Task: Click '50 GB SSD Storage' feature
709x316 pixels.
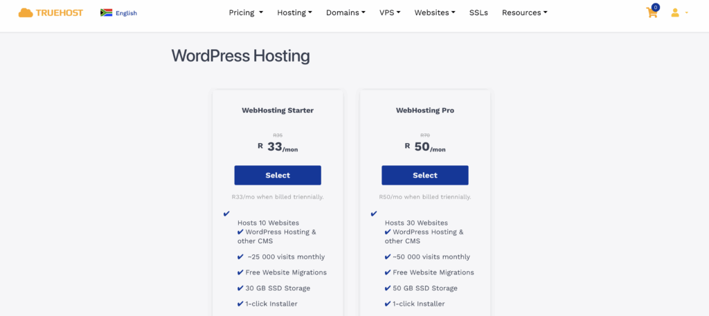Action: coord(425,288)
